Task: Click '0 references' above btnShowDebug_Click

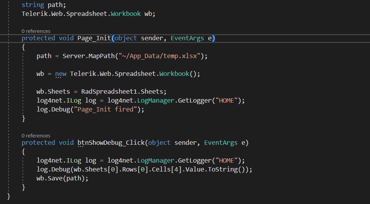Action: pyautogui.click(x=36, y=136)
